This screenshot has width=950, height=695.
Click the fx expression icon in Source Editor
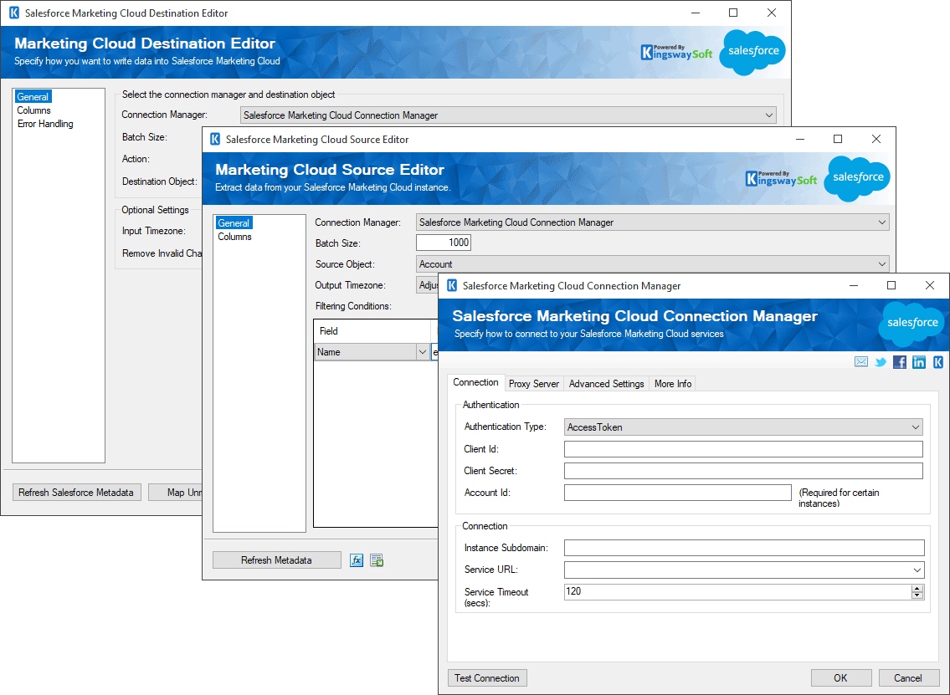tap(357, 560)
